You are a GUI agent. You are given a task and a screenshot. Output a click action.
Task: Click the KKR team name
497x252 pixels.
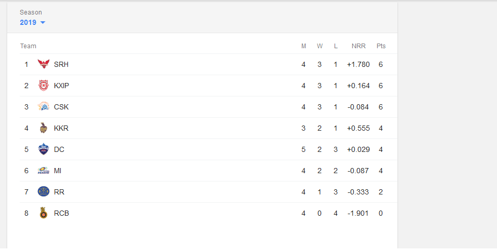(x=61, y=128)
